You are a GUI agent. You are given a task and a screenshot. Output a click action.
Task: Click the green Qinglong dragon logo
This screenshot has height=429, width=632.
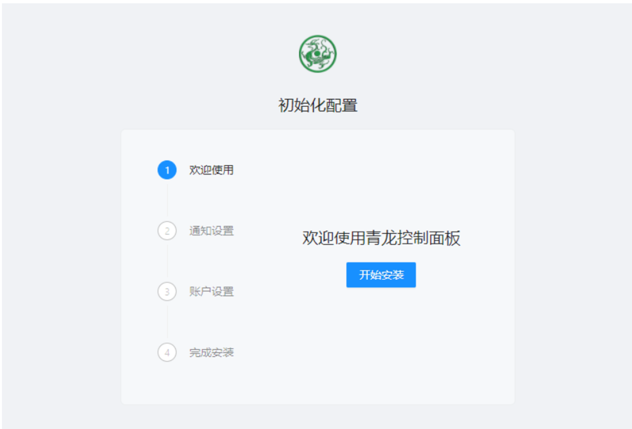pyautogui.click(x=318, y=54)
